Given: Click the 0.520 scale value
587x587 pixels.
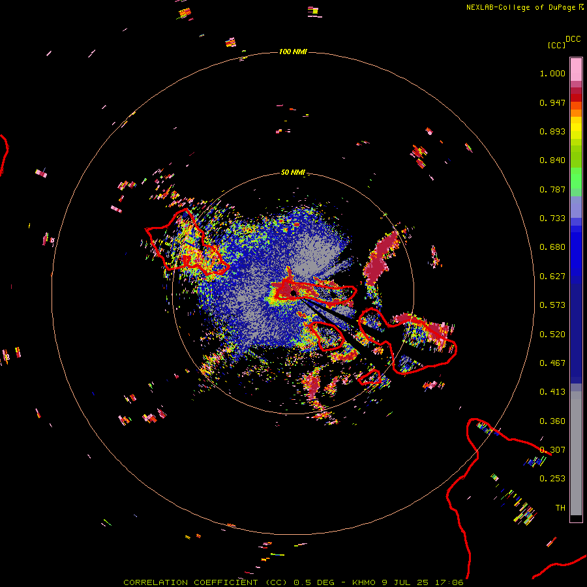Looking at the screenshot, I should (x=552, y=335).
